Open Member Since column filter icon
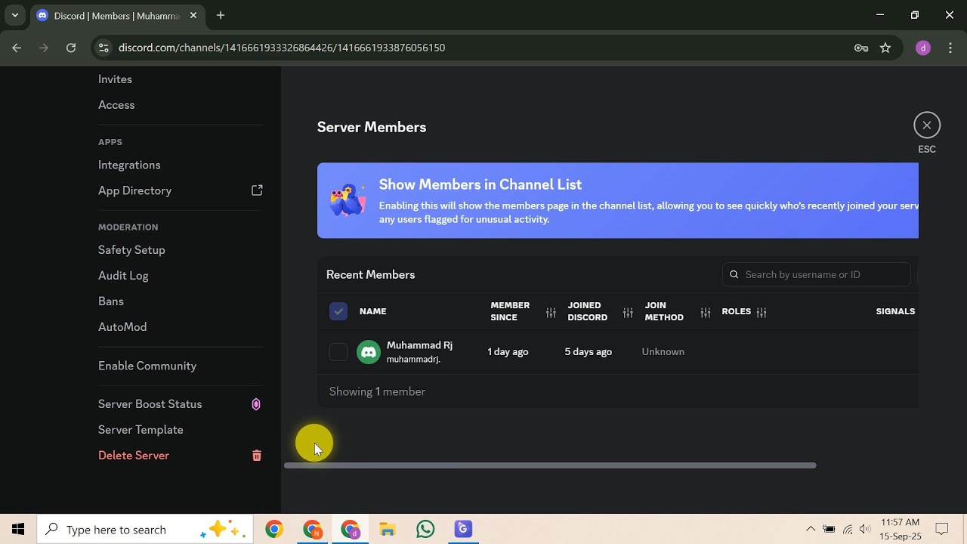This screenshot has height=544, width=967. coord(551,312)
